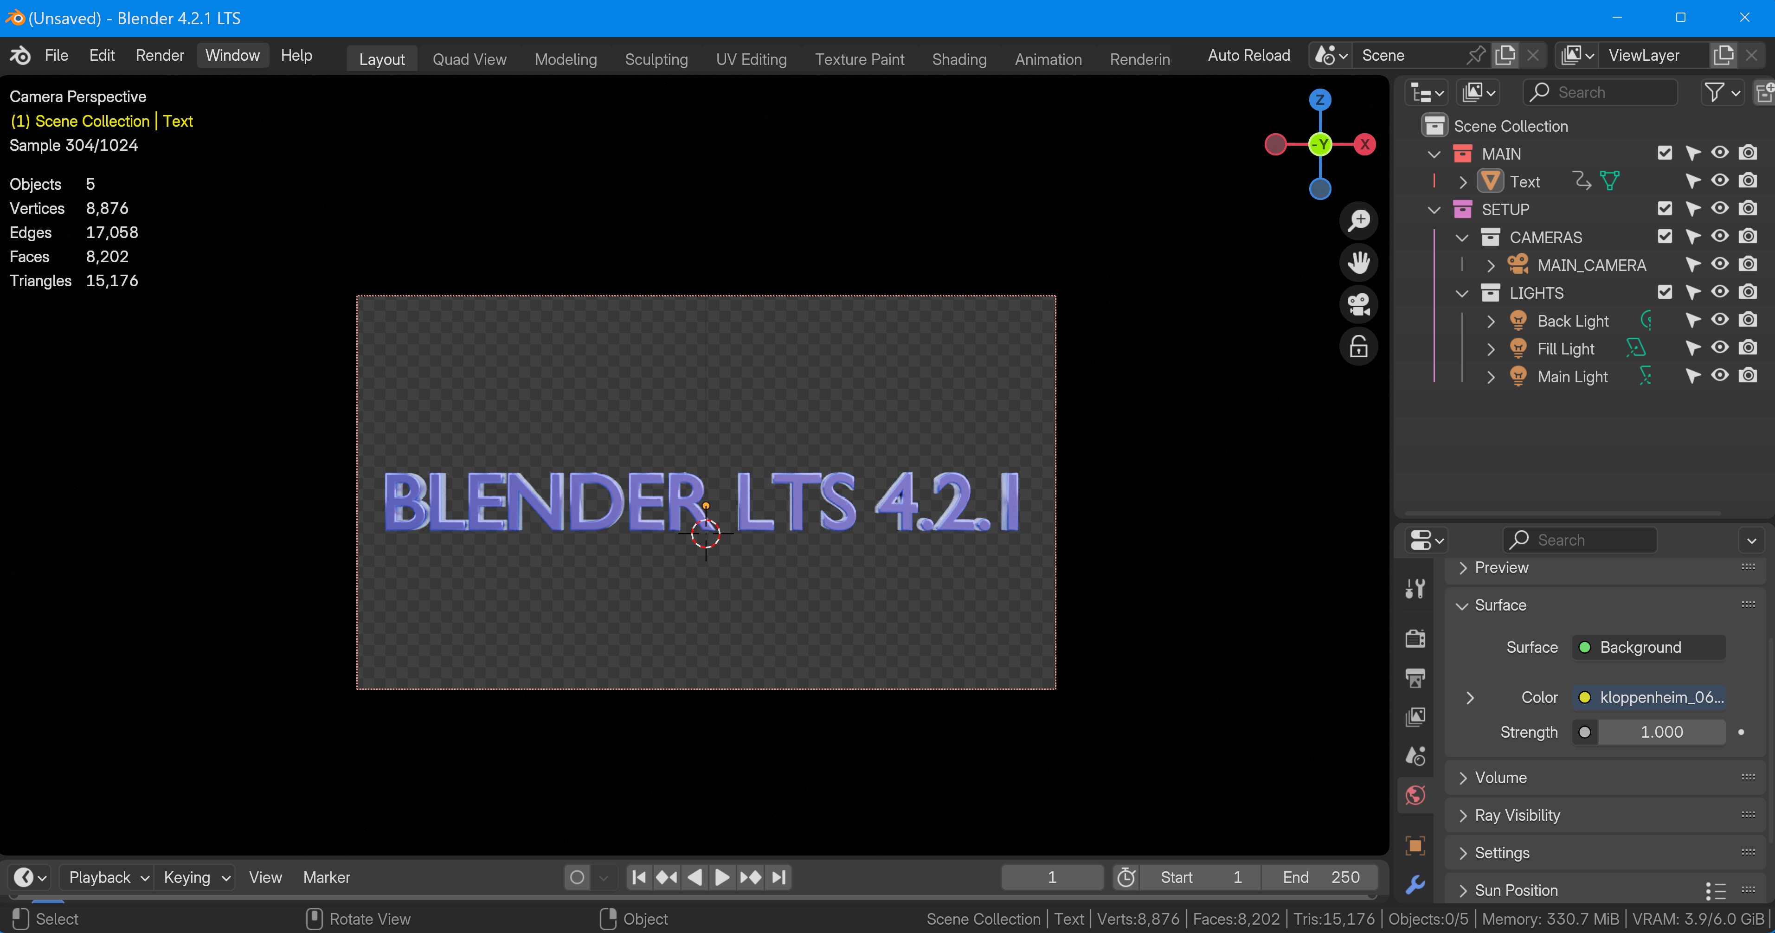Click the Auto Reload button
The image size is (1775, 933).
pyautogui.click(x=1248, y=55)
